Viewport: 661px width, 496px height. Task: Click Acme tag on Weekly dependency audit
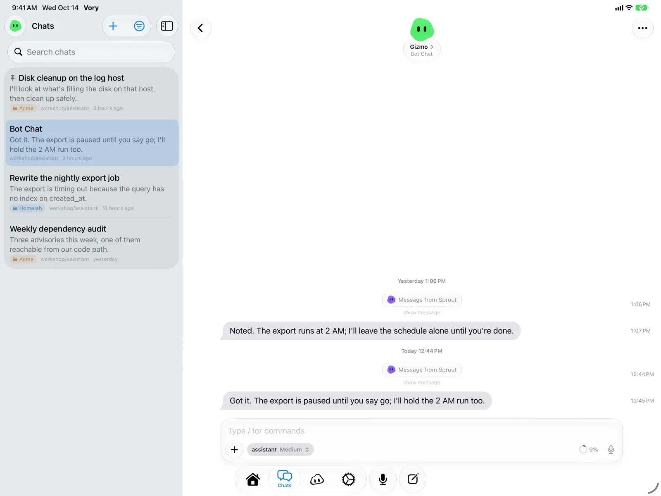pos(23,259)
